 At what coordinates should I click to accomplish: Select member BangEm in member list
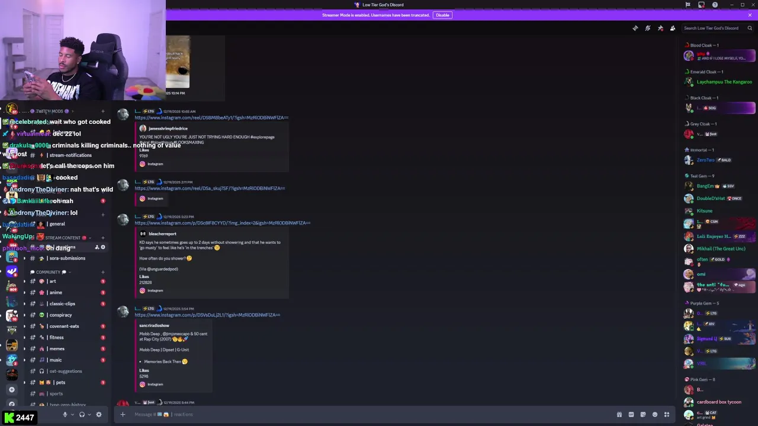(719, 186)
